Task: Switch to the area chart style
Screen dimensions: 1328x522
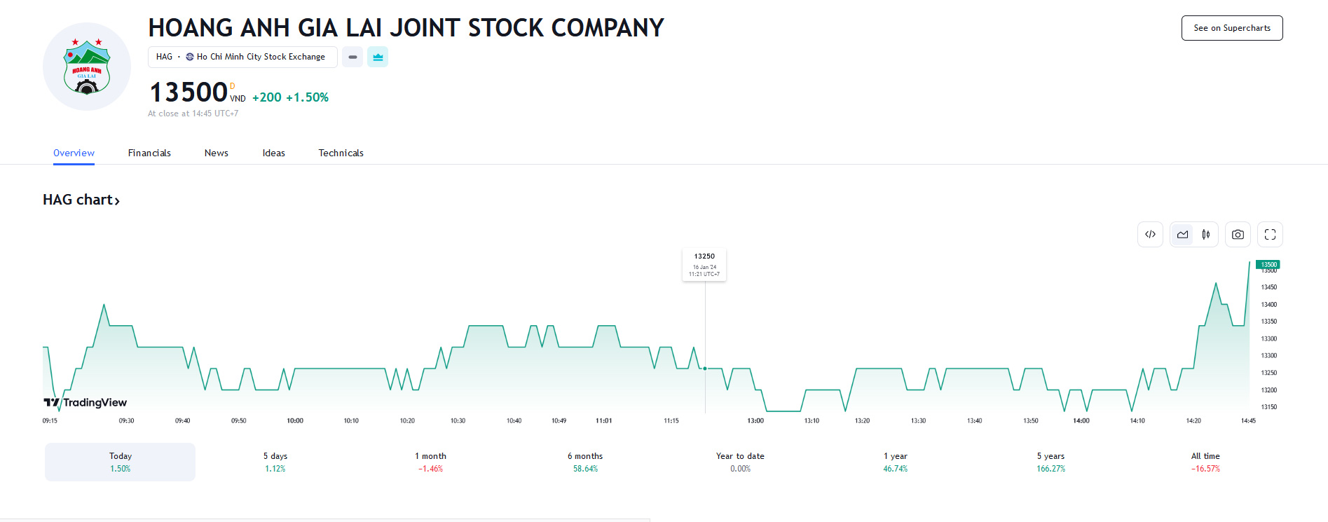Action: click(x=1182, y=235)
